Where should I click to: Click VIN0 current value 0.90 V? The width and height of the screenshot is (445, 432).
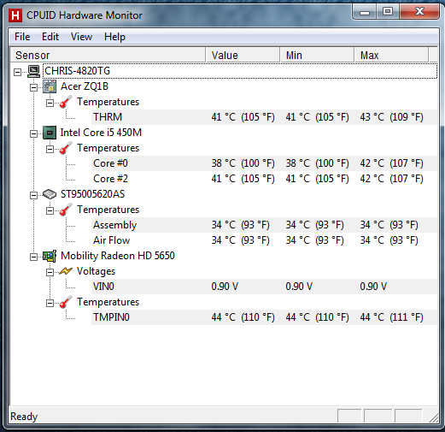pos(225,287)
